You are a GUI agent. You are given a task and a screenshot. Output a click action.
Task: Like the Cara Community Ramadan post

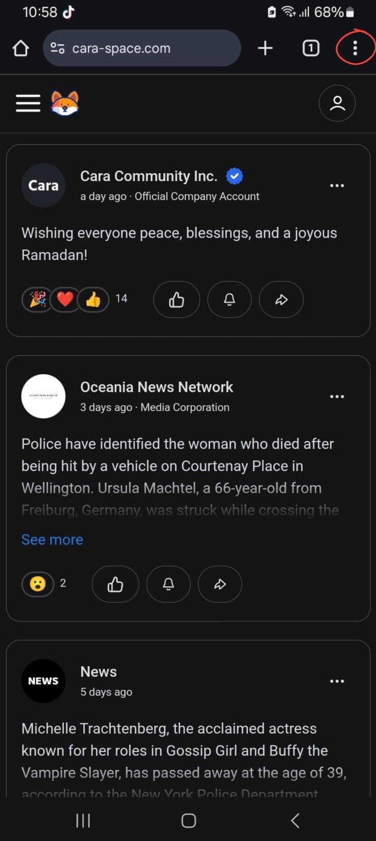click(177, 299)
